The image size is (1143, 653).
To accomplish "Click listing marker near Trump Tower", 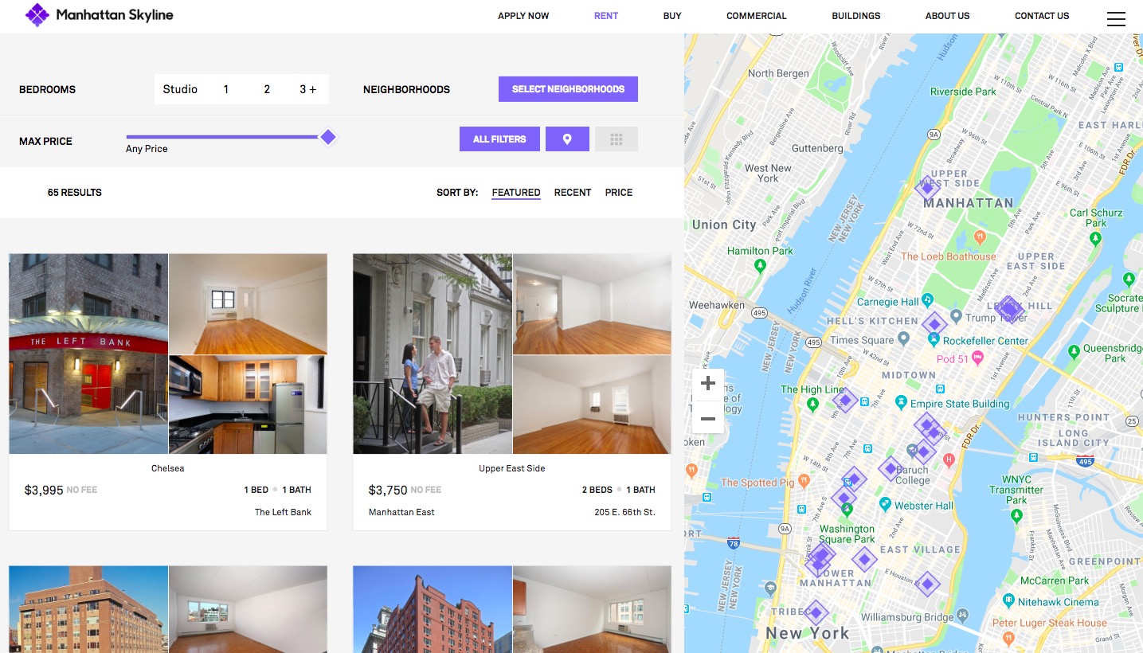I will [x=1009, y=309].
